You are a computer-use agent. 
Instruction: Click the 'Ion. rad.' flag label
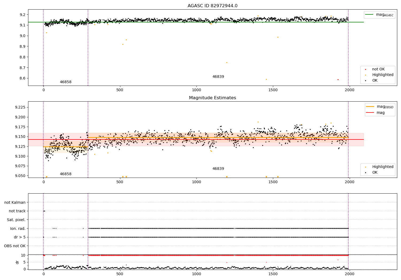pos(18,229)
